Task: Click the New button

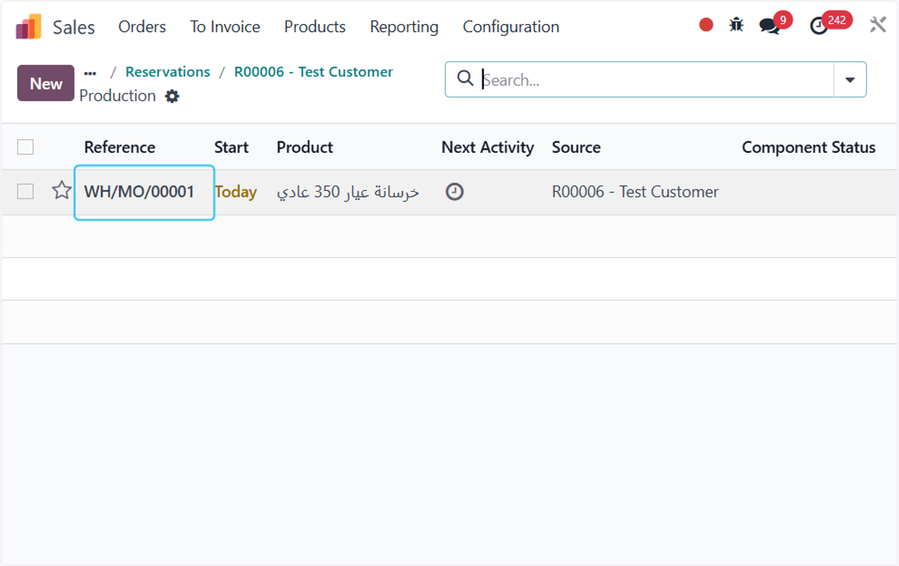Action: tap(46, 83)
